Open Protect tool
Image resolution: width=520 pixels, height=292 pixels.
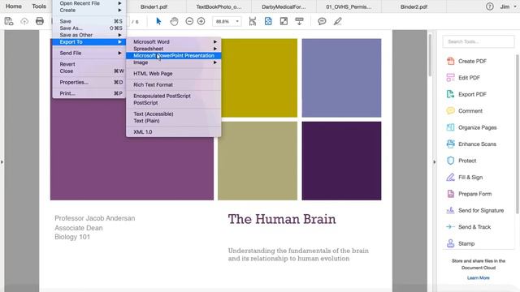click(x=461, y=161)
